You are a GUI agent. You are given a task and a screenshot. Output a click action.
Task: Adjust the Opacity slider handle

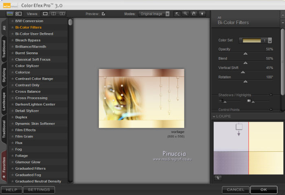point(246,53)
